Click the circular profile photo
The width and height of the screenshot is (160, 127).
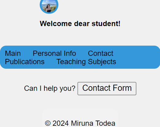pyautogui.click(x=49, y=6)
